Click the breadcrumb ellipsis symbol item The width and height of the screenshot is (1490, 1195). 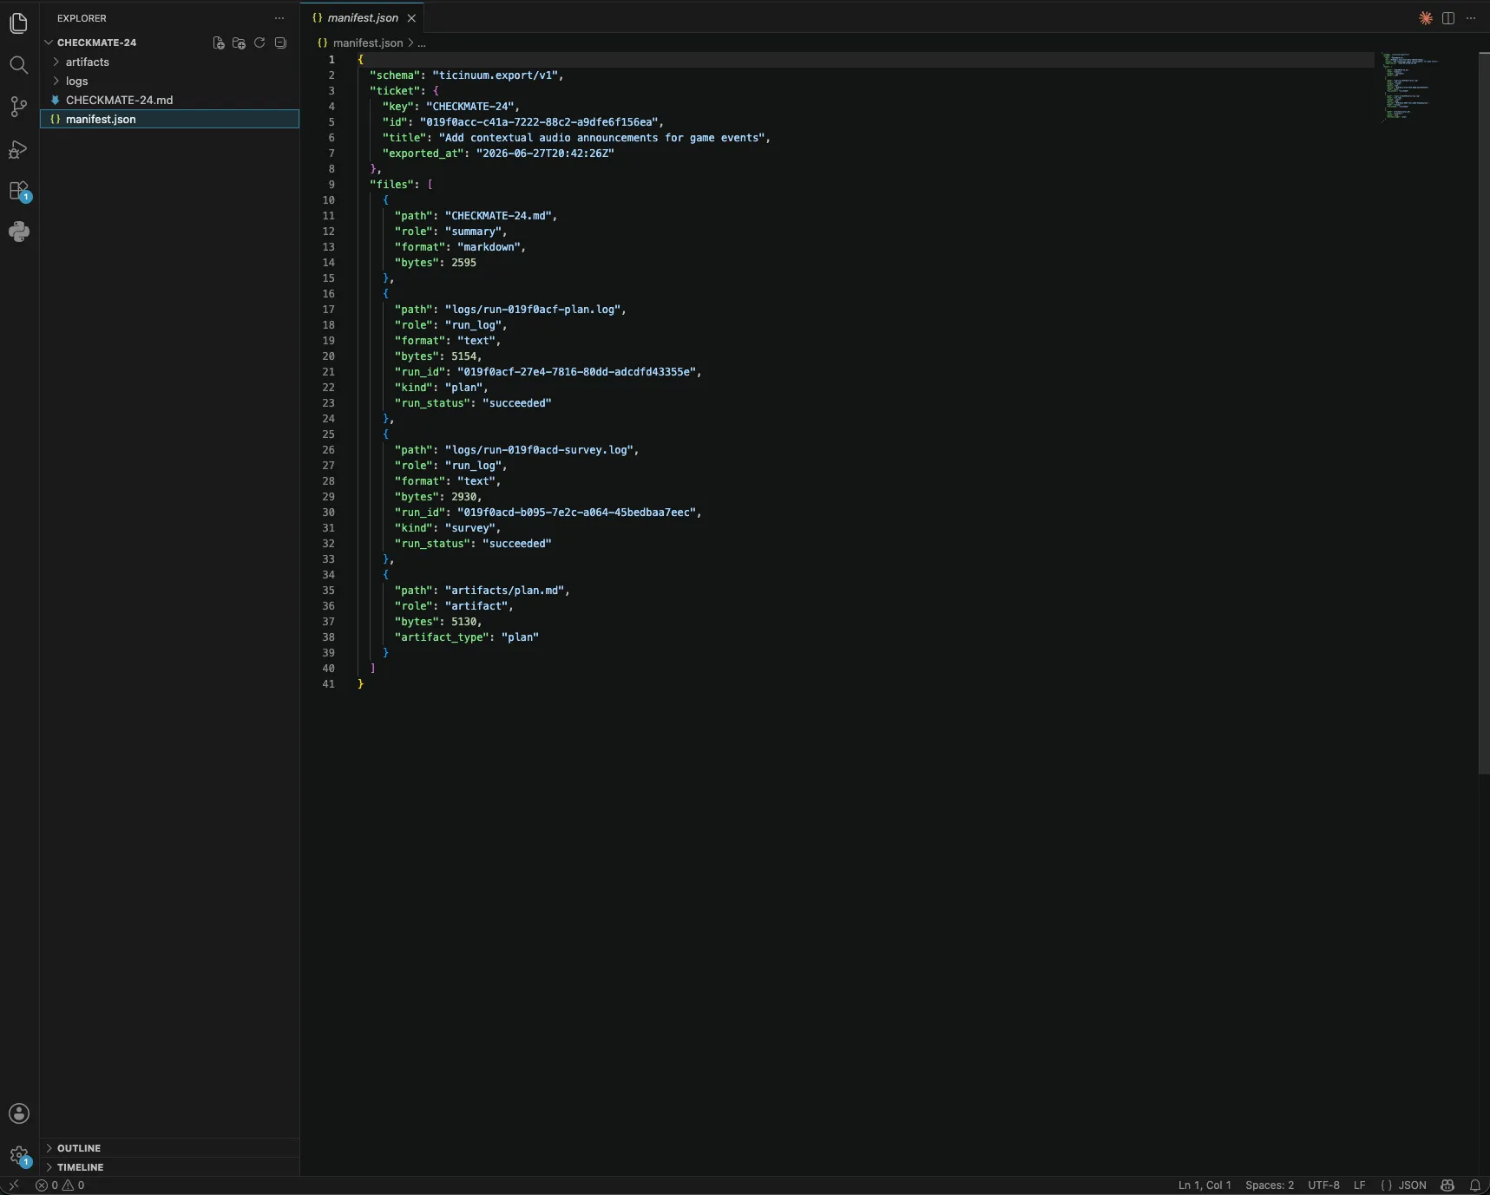422,42
